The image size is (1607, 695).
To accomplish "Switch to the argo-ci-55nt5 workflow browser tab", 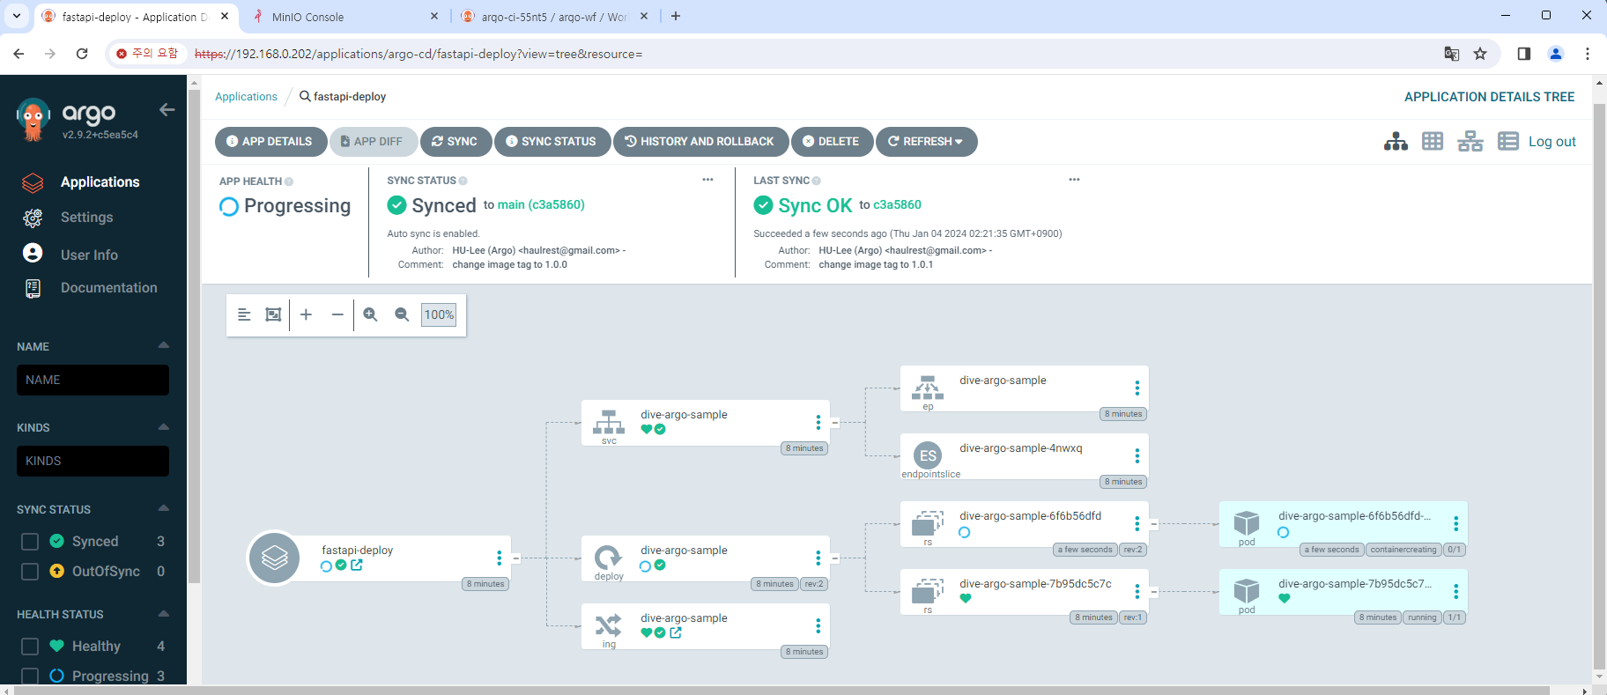I will pyautogui.click(x=553, y=17).
